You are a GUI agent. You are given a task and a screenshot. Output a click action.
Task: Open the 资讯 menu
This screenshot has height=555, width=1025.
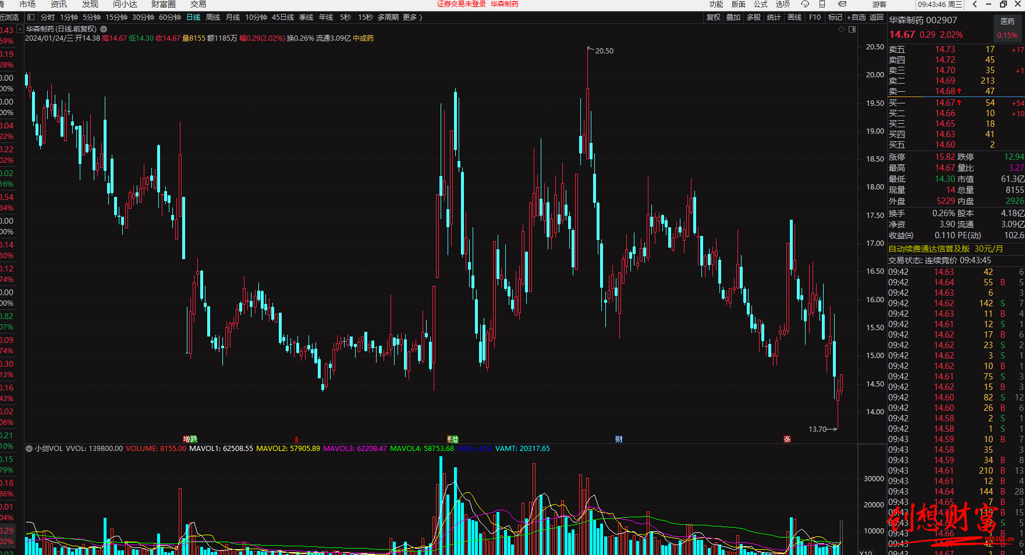(59, 4)
